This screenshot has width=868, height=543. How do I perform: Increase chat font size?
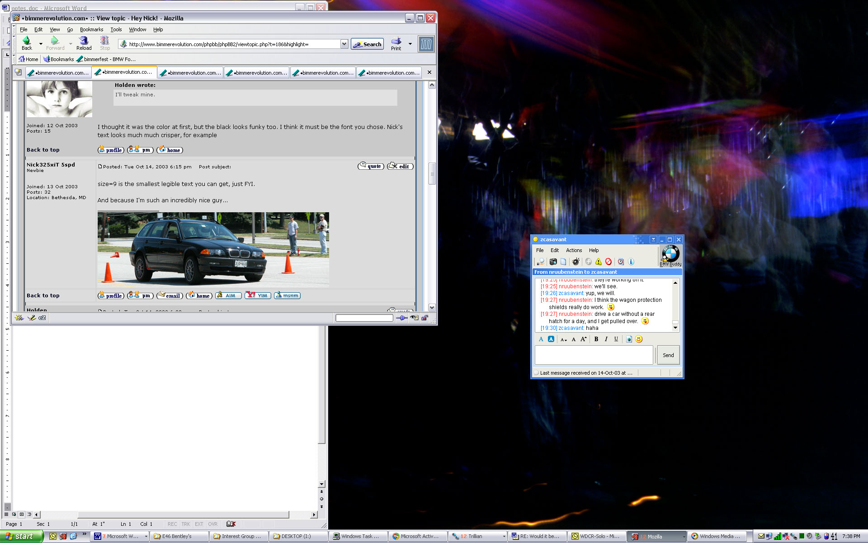pyautogui.click(x=584, y=339)
